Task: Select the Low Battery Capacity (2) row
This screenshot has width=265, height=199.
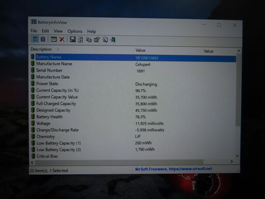Action: [x=133, y=150]
